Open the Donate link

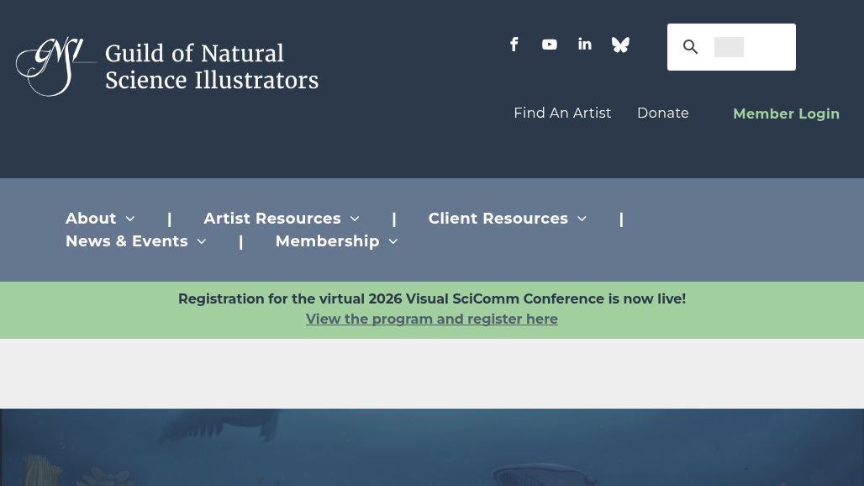663,113
